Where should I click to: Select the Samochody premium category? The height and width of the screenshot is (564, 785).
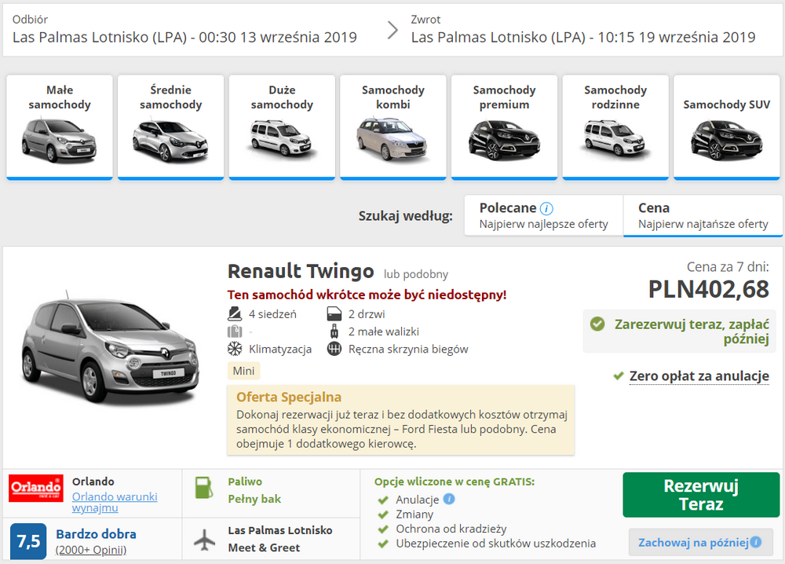505,126
